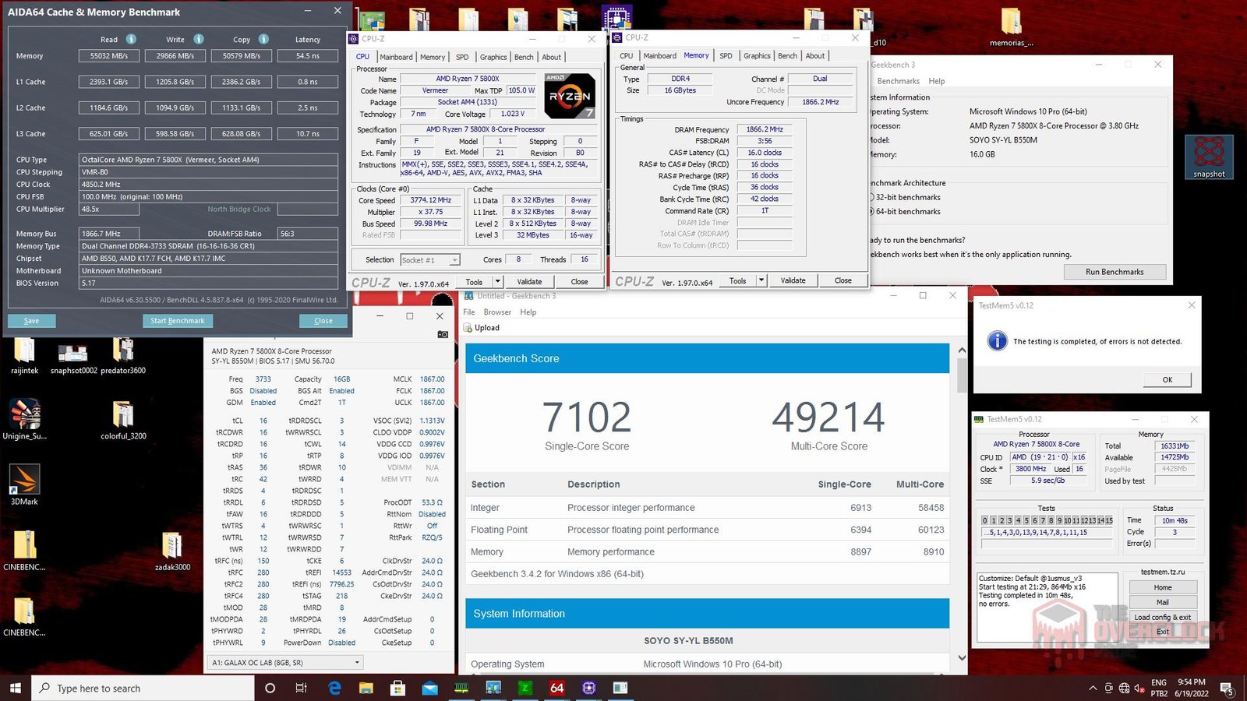This screenshot has height=701, width=1247.
Task: Click the info icon beside Read column
Action: 131,39
